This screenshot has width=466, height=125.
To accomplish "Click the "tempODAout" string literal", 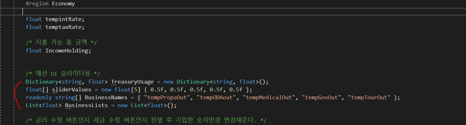I will coord(217,98).
